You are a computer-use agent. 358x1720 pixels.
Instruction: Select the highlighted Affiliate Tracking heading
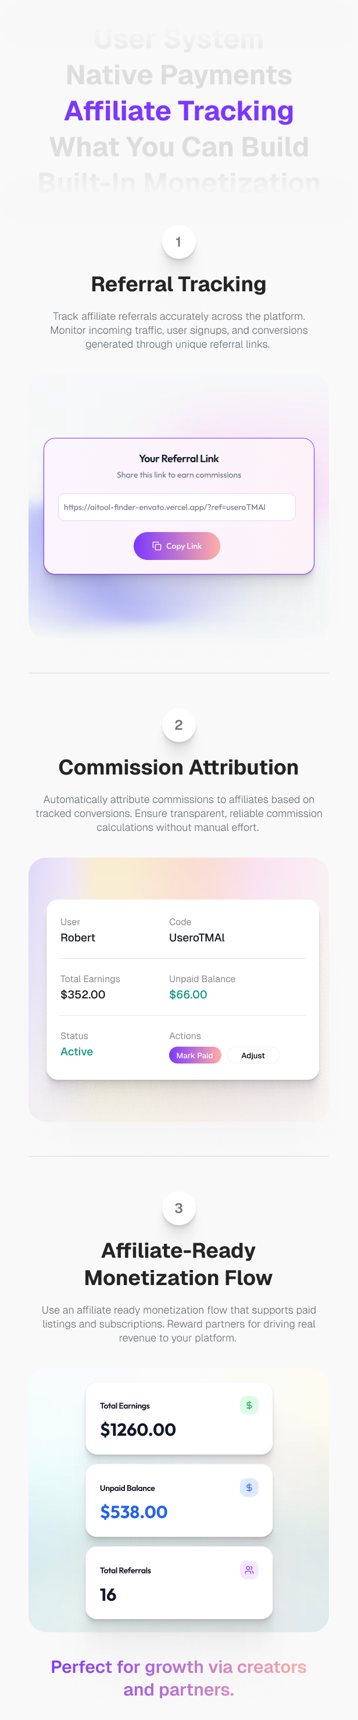(x=179, y=111)
